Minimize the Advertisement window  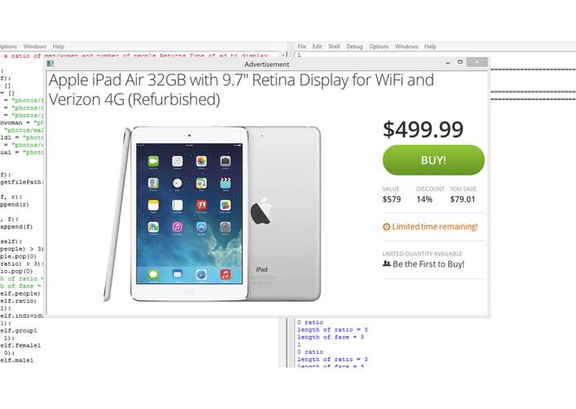(448, 62)
